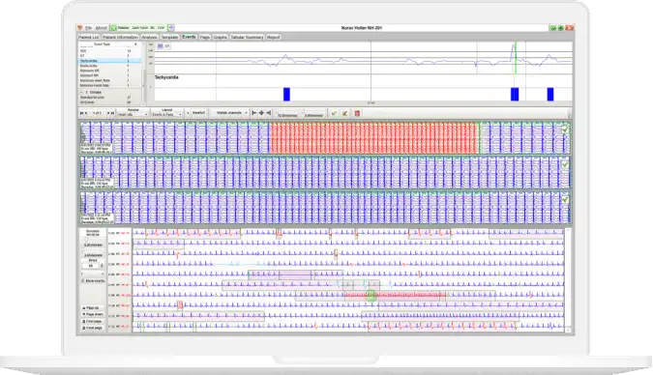Select the VT row in event list
The image size is (653, 375).
pos(110,56)
